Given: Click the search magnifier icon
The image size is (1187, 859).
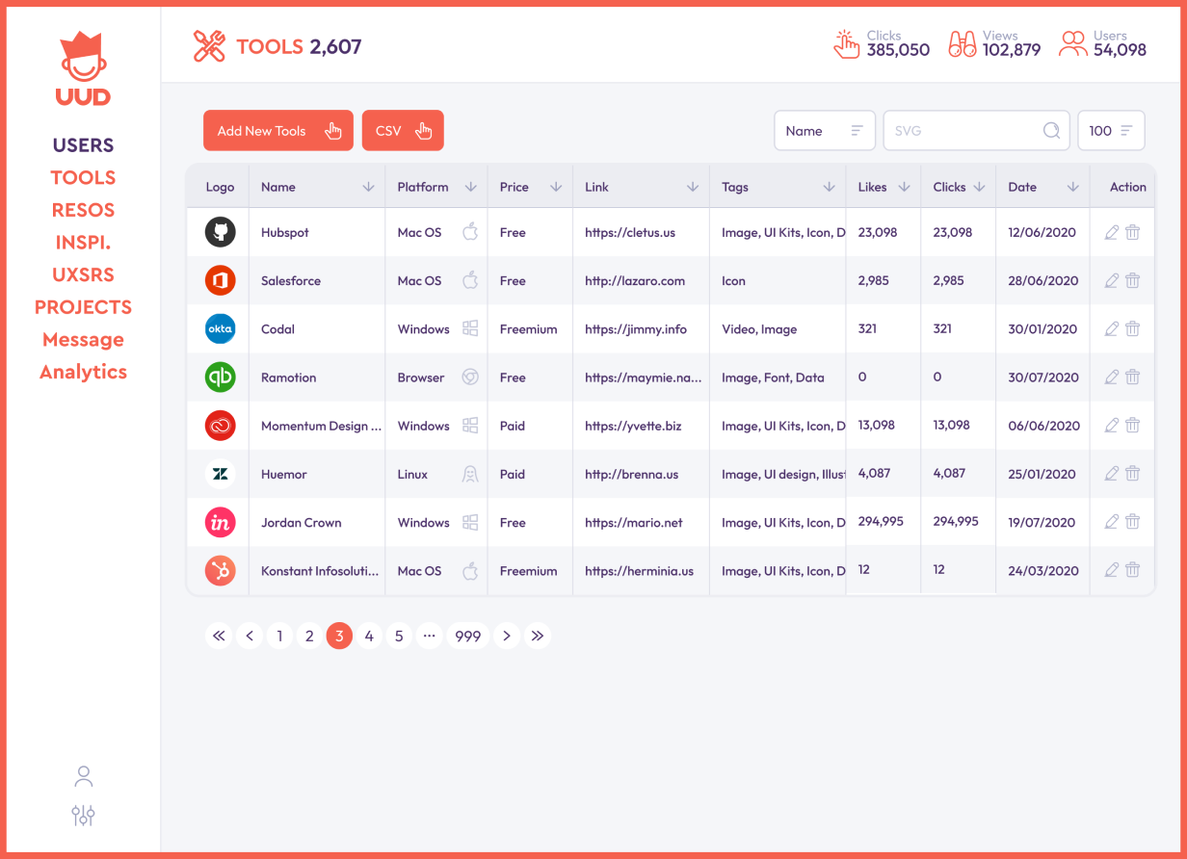Looking at the screenshot, I should point(1051,131).
